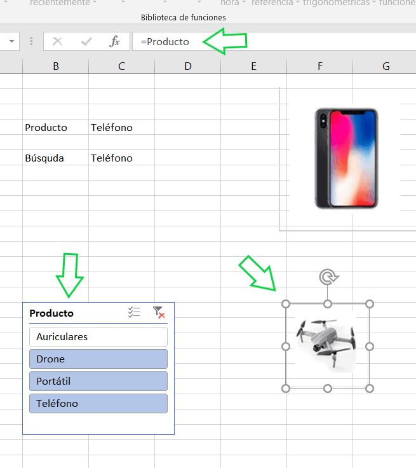Screen dimensions: 416x468
Task: Click Teléfono cell next to Producto
Action: (x=122, y=127)
